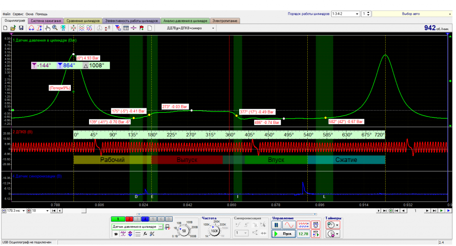Open the Окна menu
The width and height of the screenshot is (456, 246).
pos(29,14)
